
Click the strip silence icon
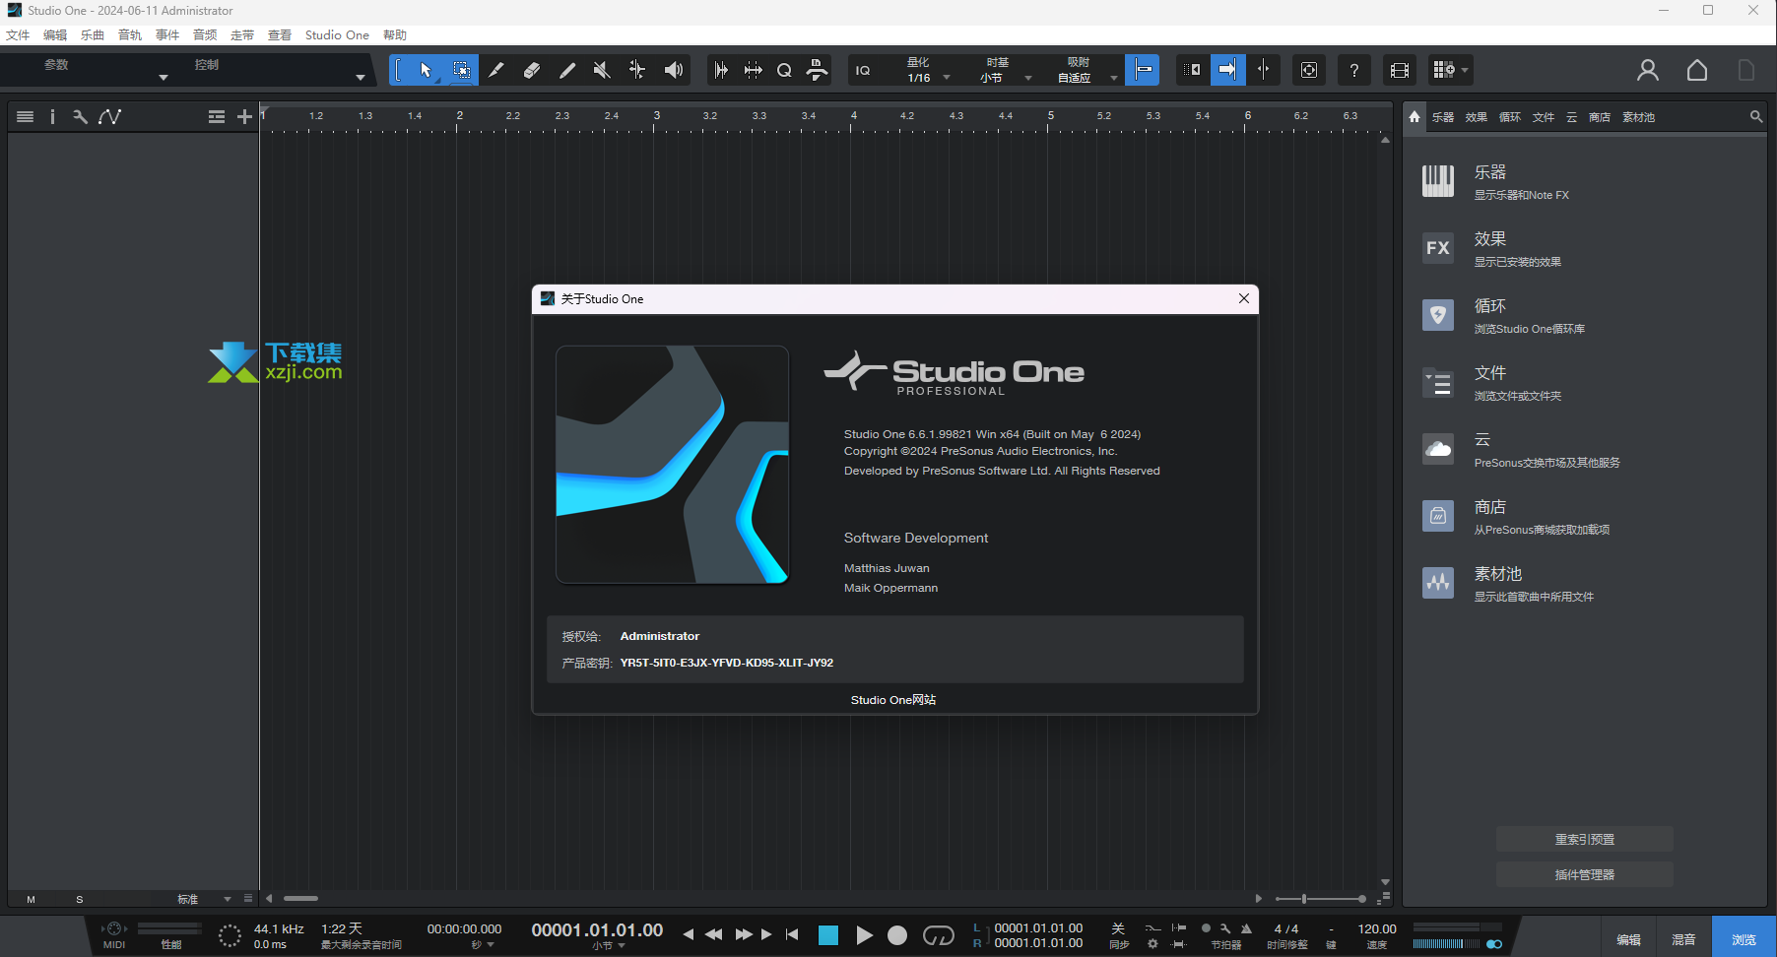pyautogui.click(x=753, y=70)
